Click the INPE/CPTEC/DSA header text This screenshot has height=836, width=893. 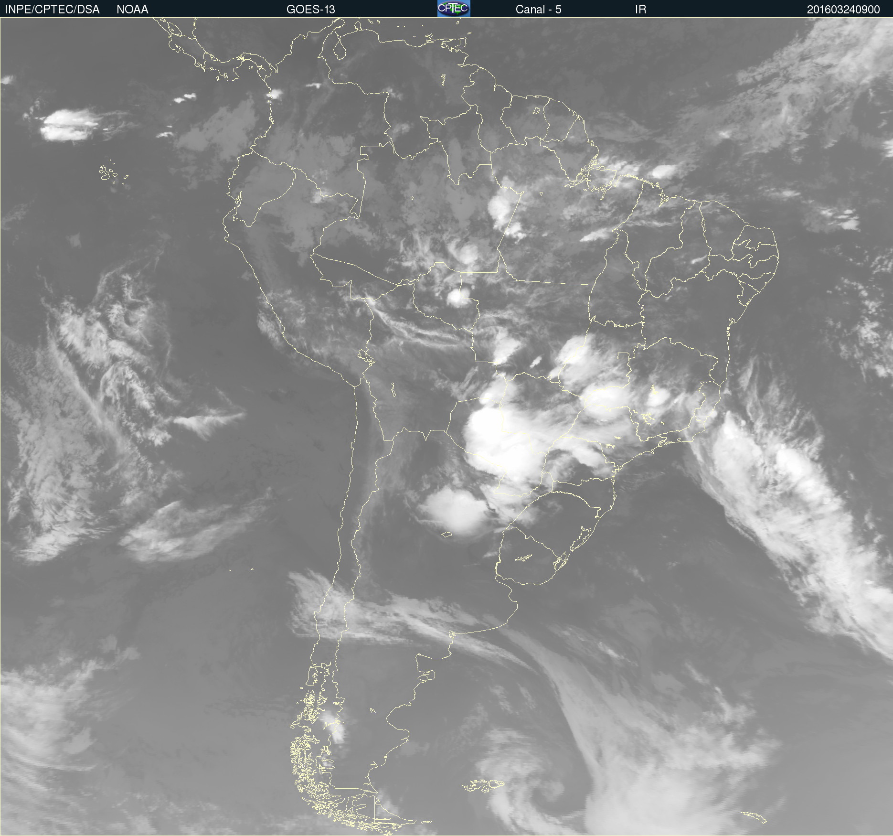pos(52,10)
